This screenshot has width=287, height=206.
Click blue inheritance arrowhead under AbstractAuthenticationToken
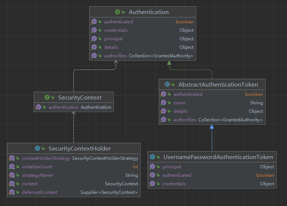(212, 126)
